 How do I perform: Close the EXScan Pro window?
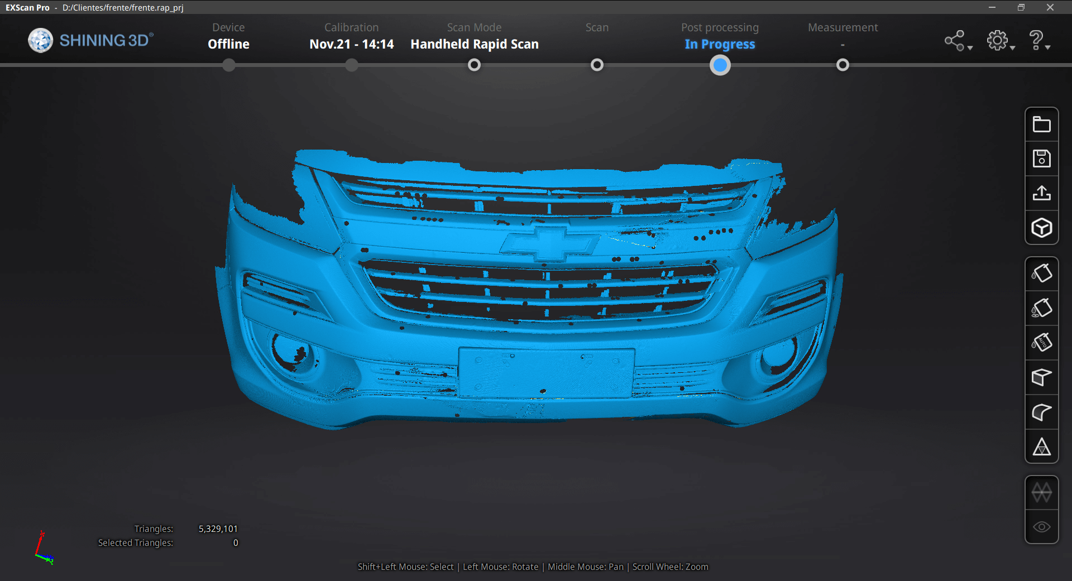(1050, 7)
